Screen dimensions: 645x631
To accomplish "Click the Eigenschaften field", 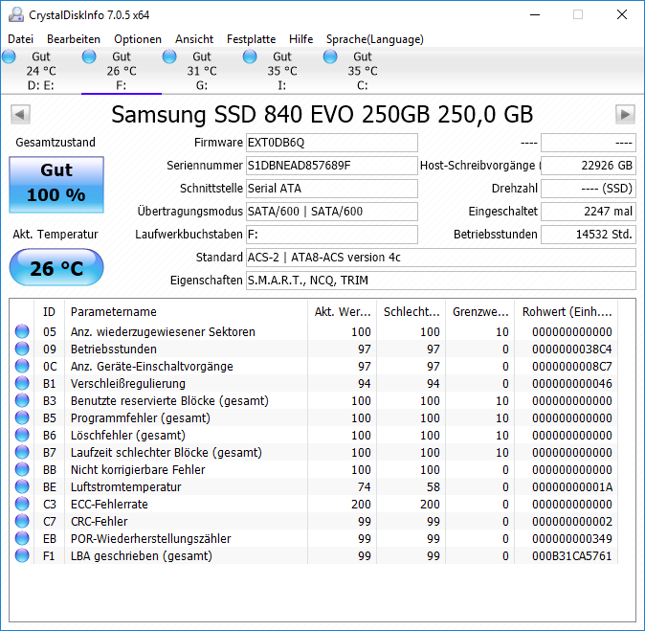I will pyautogui.click(x=441, y=281).
